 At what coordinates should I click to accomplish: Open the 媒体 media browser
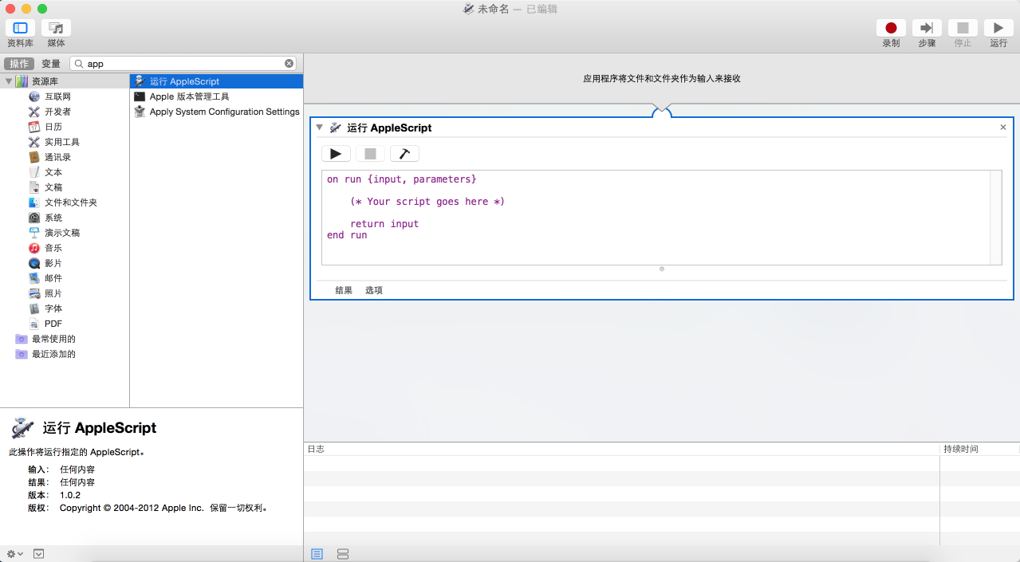pos(56,28)
